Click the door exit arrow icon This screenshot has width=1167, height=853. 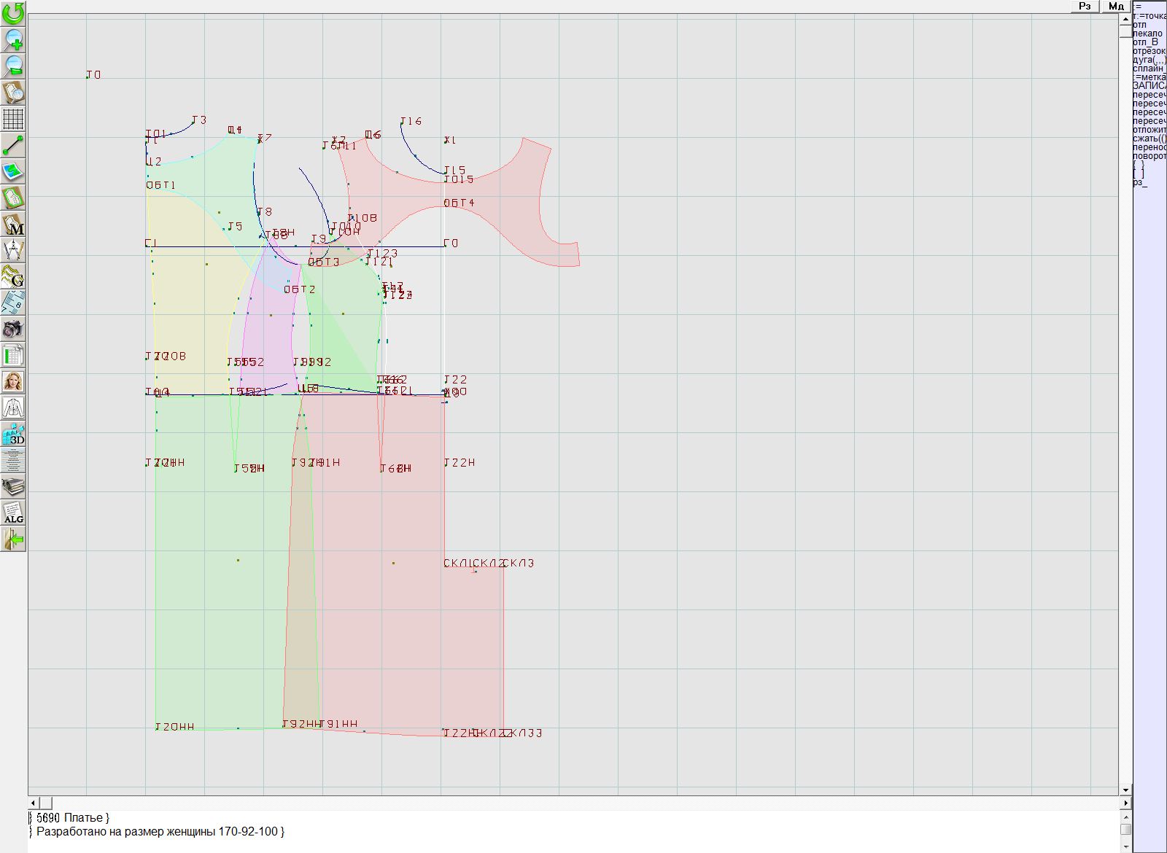click(x=13, y=539)
